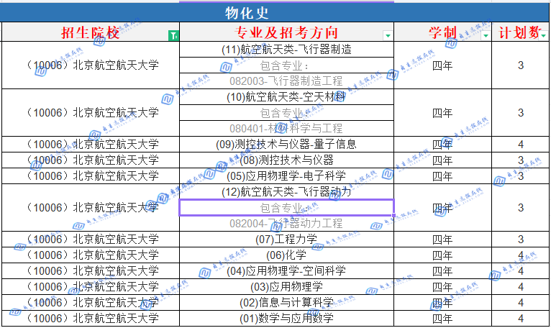This screenshot has height=328, width=551.
Task: Select cell (04)应用物理学-空间科学
Action: click(286, 270)
